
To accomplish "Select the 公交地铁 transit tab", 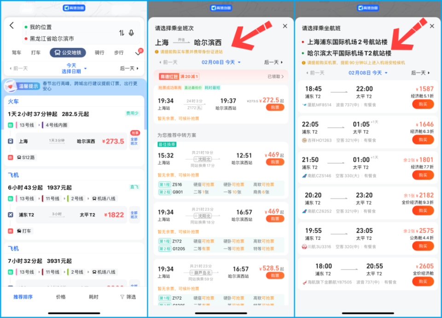I will coord(68,52).
